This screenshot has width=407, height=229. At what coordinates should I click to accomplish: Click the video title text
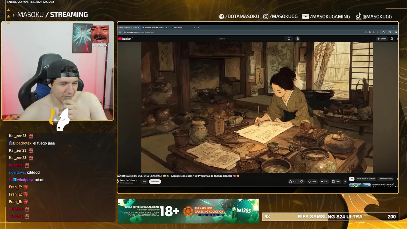tap(178, 176)
